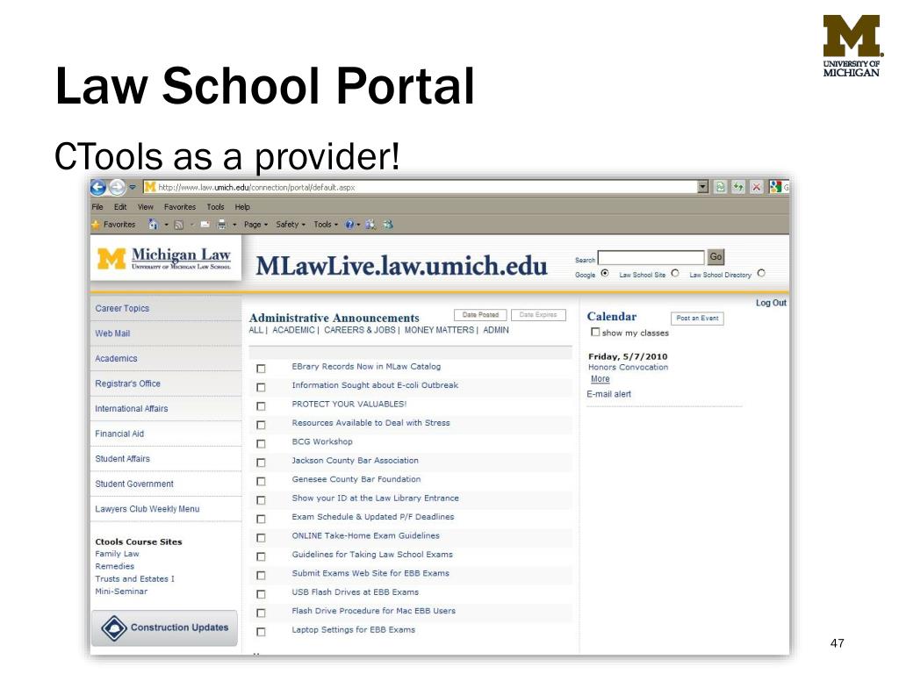Viewport: 899px width, 674px height.
Task: Open Web Mail in the sidebar
Action: (112, 333)
